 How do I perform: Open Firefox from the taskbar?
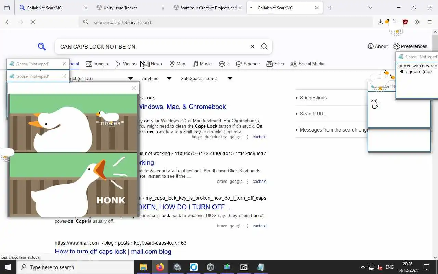(160, 267)
